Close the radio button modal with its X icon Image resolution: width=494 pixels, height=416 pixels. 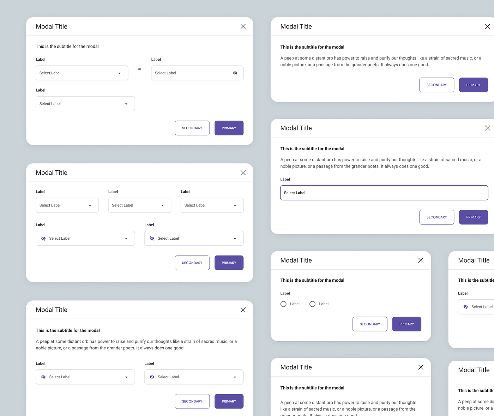point(421,260)
